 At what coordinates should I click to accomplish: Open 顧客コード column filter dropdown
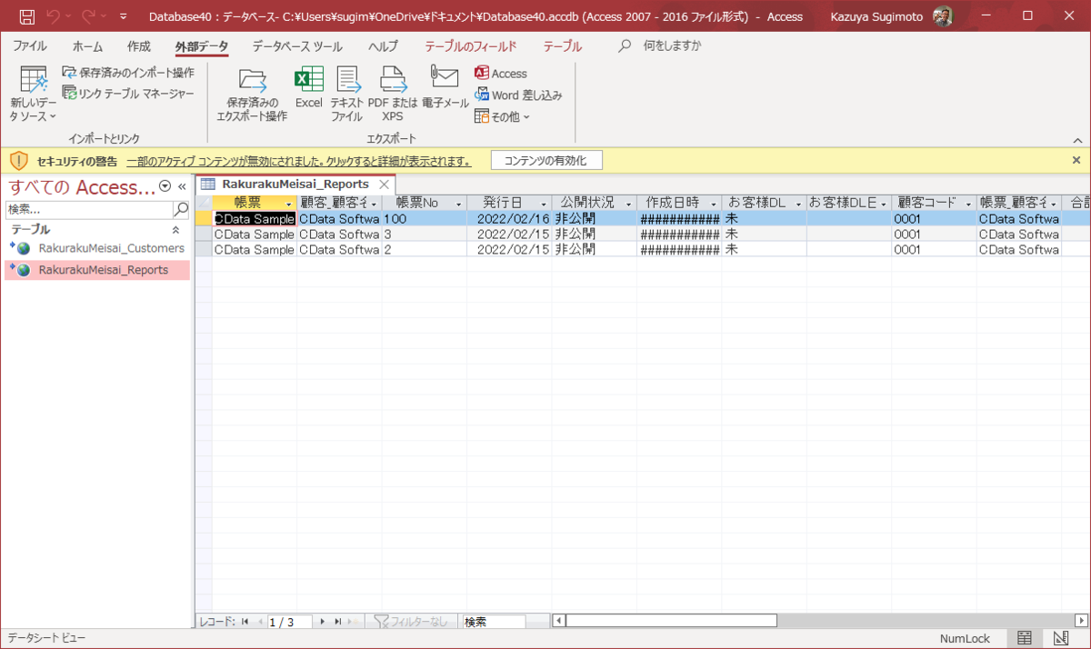[968, 204]
